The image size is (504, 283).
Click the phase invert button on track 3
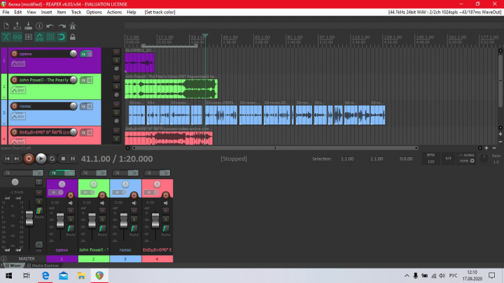(x=116, y=121)
